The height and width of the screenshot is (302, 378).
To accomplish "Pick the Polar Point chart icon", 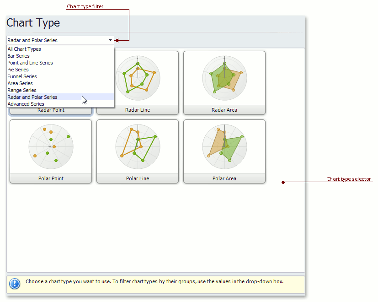I will (51, 146).
